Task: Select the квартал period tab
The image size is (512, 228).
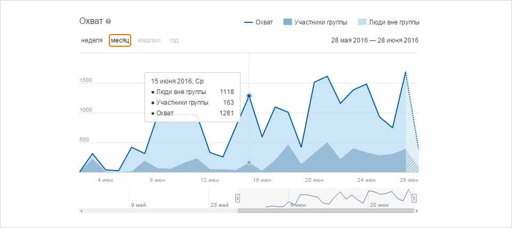Action: pyautogui.click(x=149, y=40)
